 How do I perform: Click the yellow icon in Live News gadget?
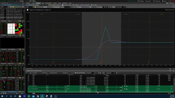[x=13, y=7]
